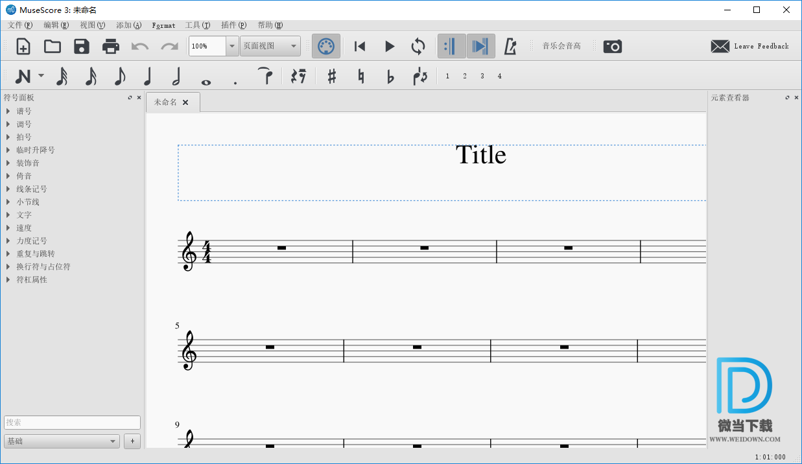Screen dimensions: 802x464
Task: Open the note input mode dropdown arrow
Action: 41,76
